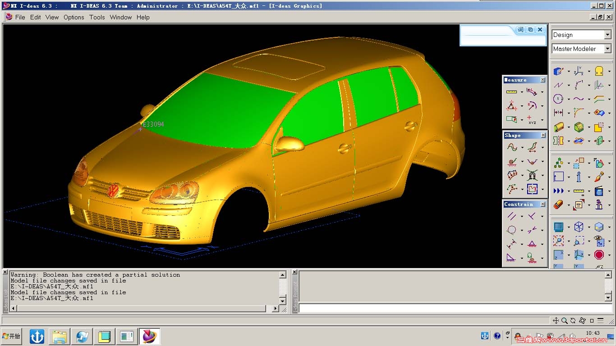Open the View menu
The height and width of the screenshot is (346, 616).
pos(52,17)
